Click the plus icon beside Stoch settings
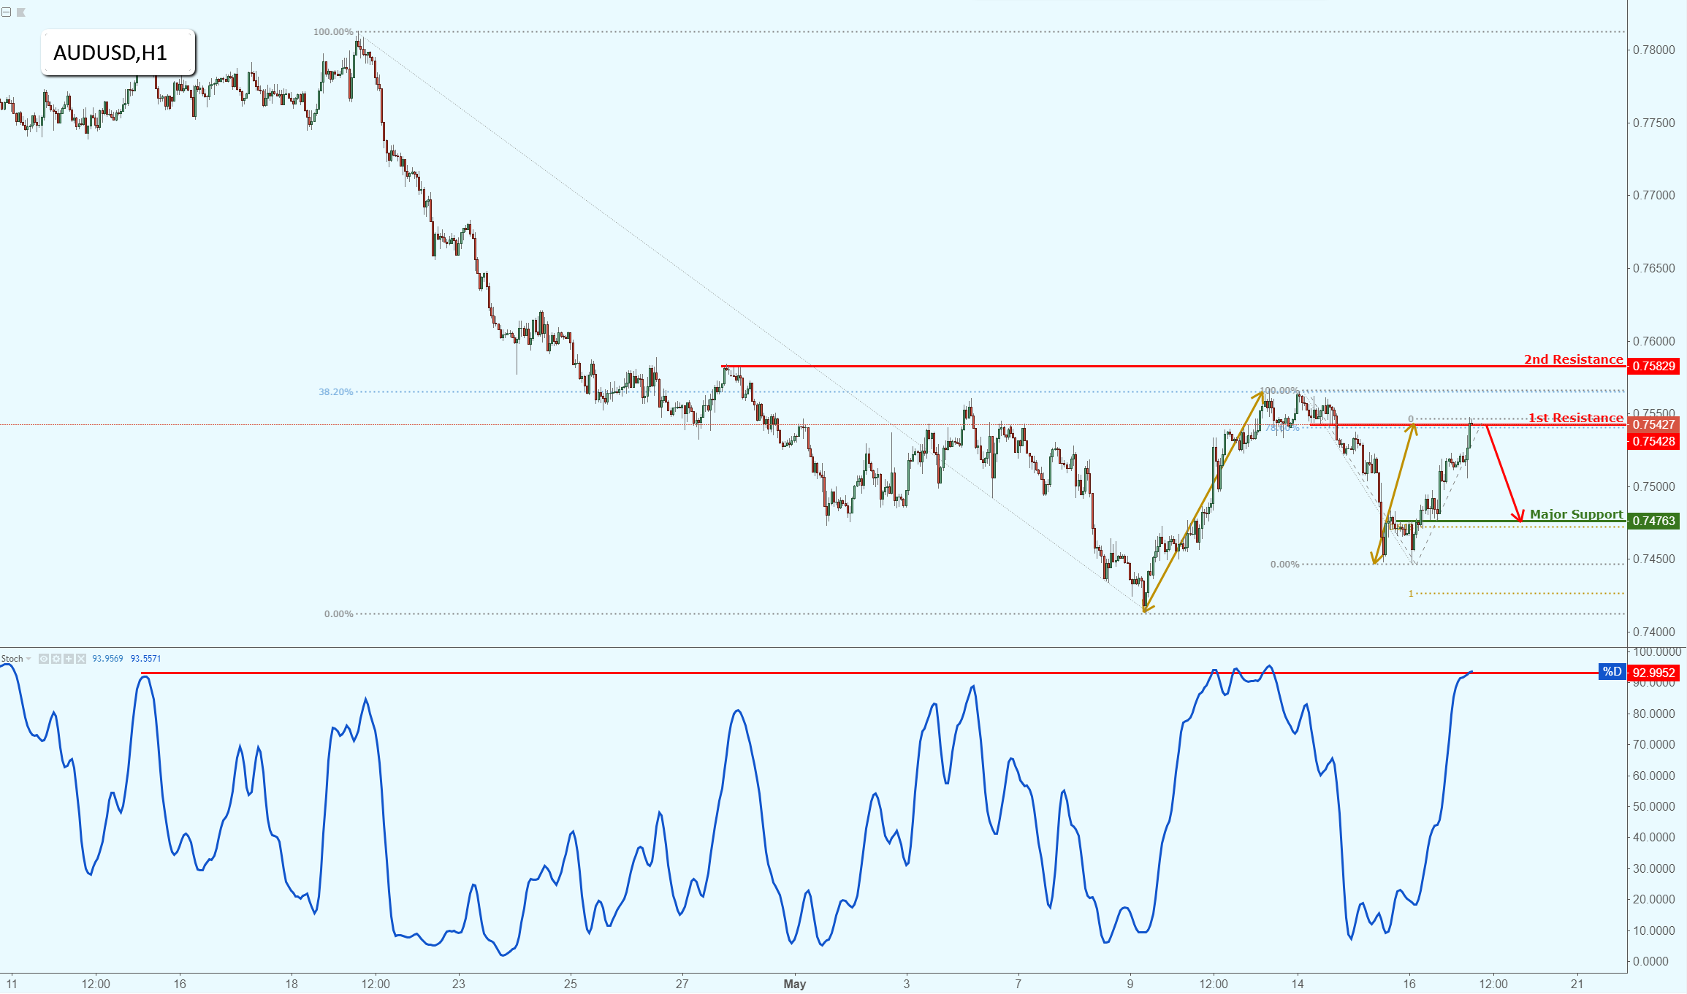 tap(69, 659)
